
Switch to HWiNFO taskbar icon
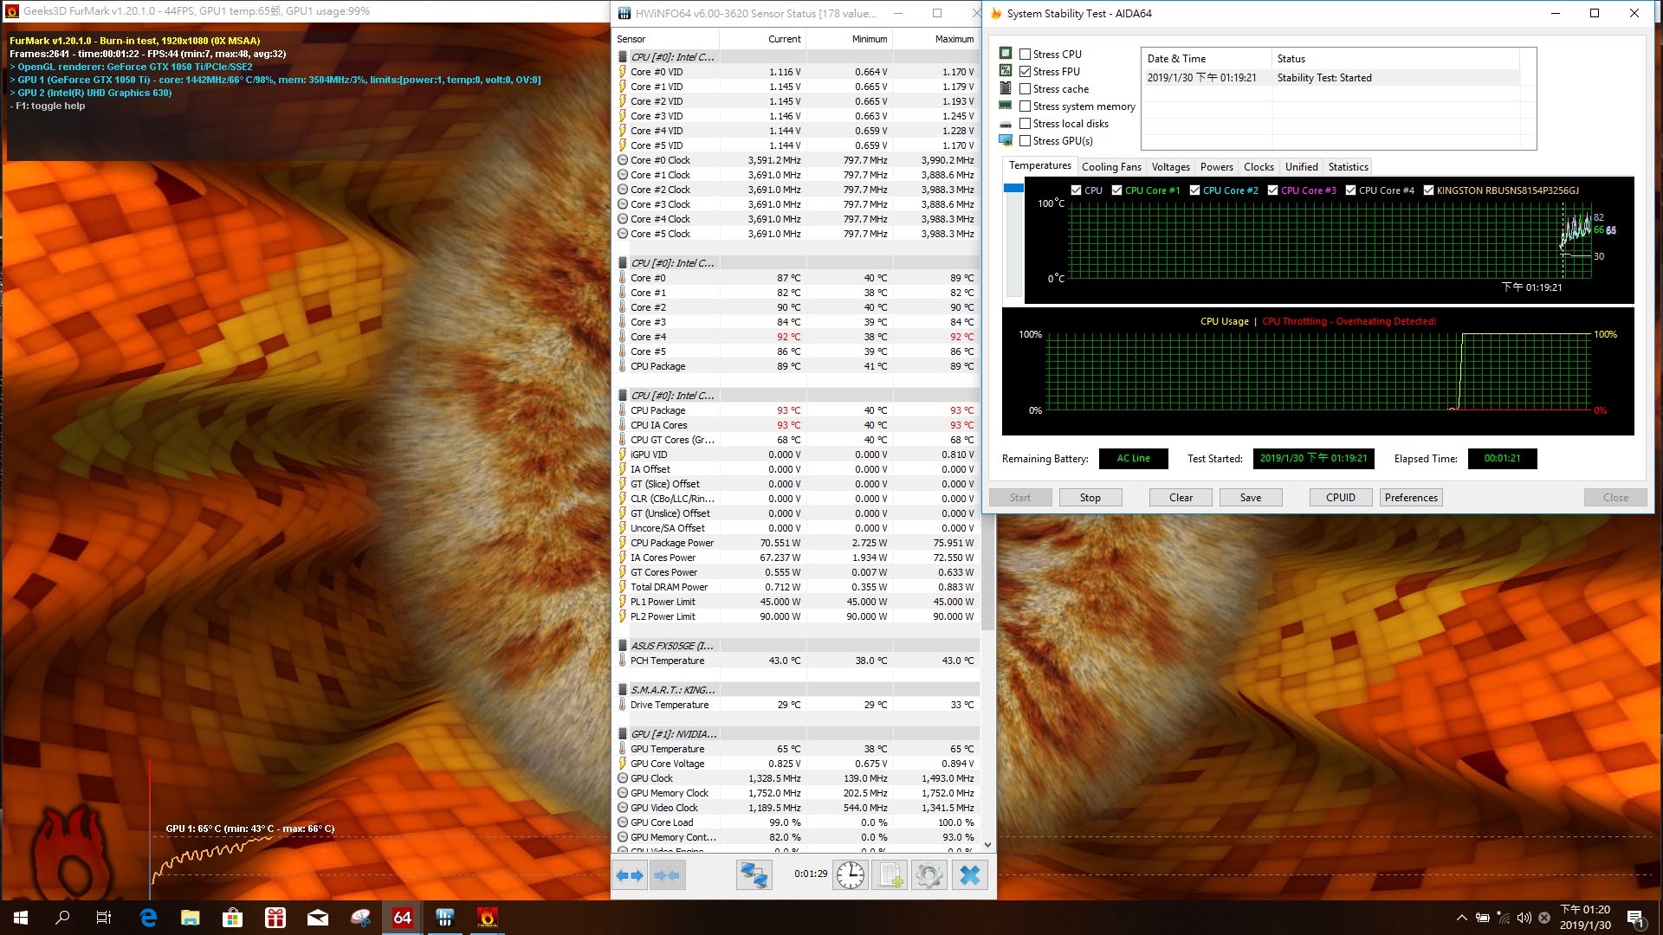[445, 918]
